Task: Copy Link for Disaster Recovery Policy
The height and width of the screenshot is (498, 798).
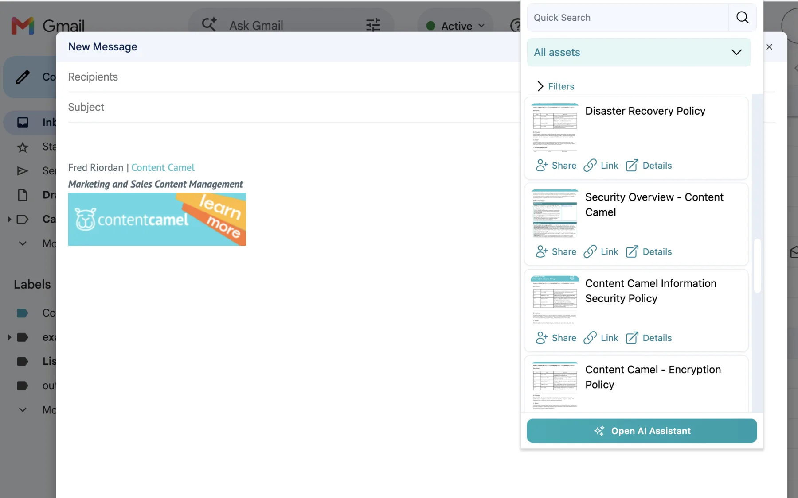Action: click(x=601, y=166)
